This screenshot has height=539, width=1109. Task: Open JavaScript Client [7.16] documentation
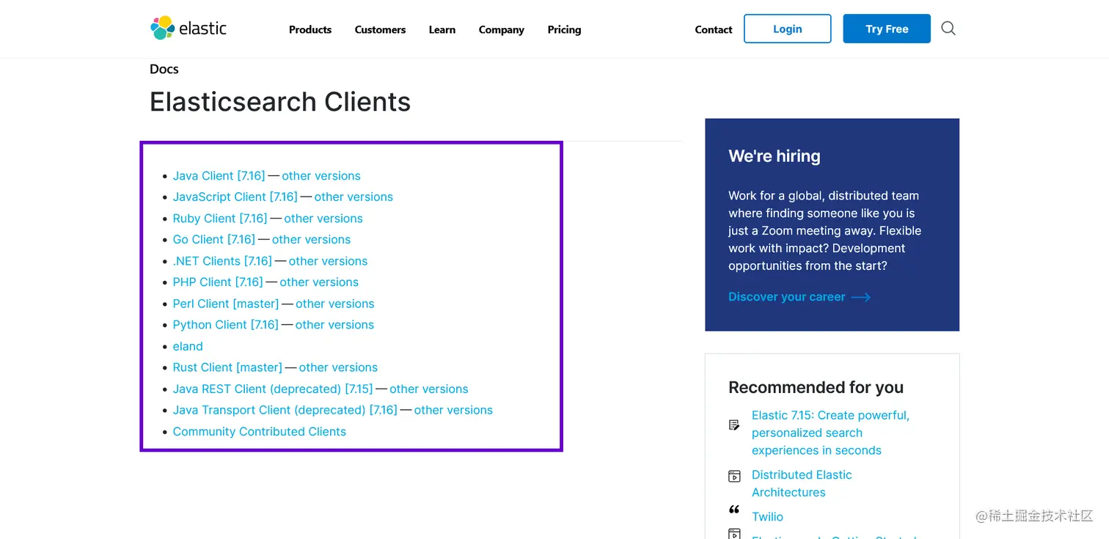(x=235, y=197)
